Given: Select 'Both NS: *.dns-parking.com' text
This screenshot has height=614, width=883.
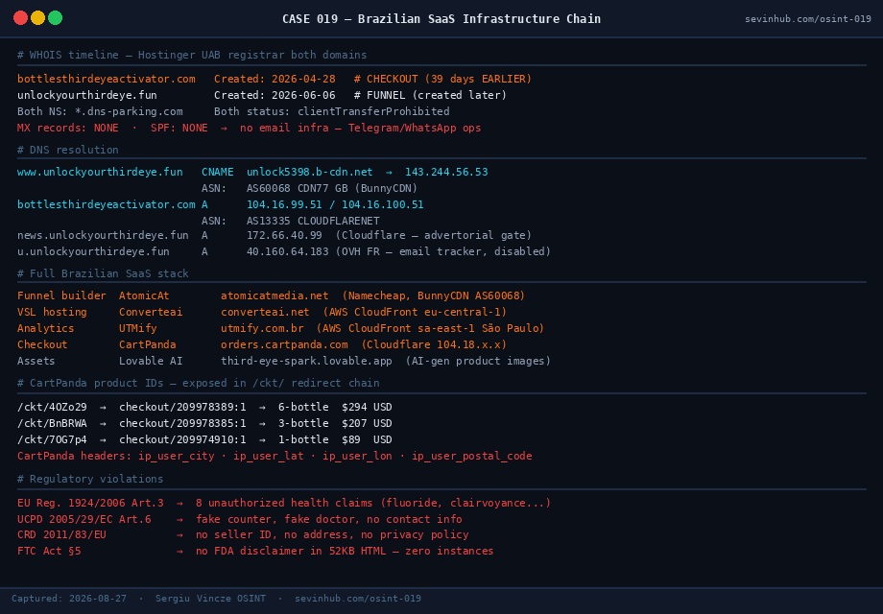Looking at the screenshot, I should click(100, 111).
